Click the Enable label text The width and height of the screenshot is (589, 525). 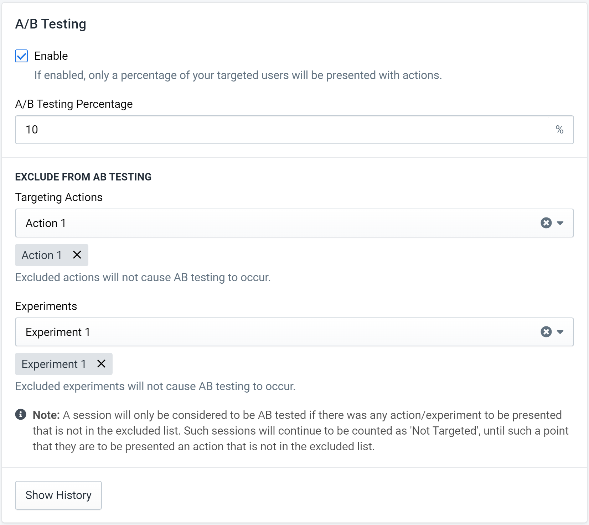click(x=51, y=56)
